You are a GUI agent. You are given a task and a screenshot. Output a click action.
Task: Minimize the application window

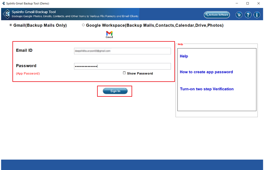point(237,3)
